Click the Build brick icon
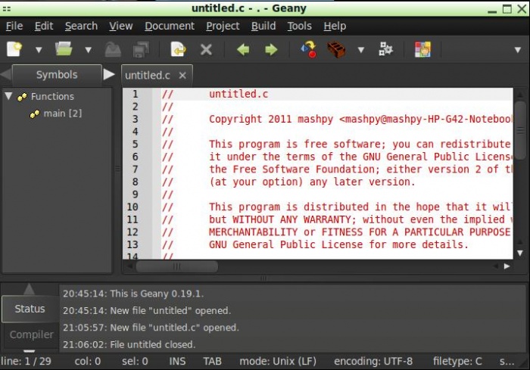530x370 pixels. 336,50
